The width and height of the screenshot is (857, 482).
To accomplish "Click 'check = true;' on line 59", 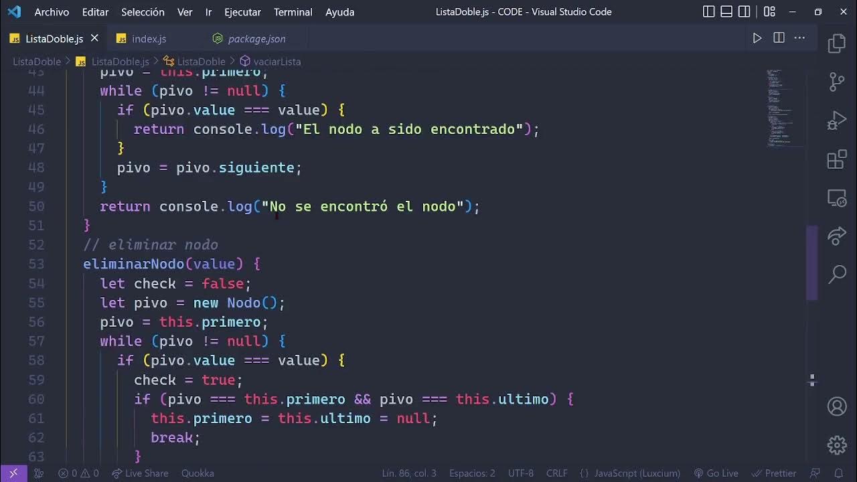I will tap(188, 380).
